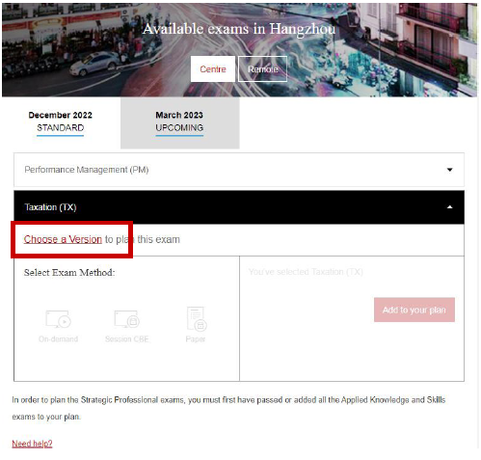The image size is (481, 460).
Task: Click the Paper label under the icon
Action: click(x=196, y=339)
